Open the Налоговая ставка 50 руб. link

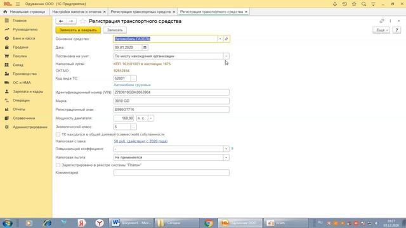[141, 141]
